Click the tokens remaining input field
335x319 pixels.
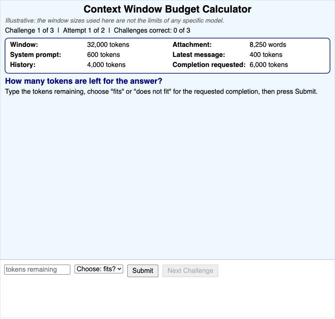(x=37, y=270)
